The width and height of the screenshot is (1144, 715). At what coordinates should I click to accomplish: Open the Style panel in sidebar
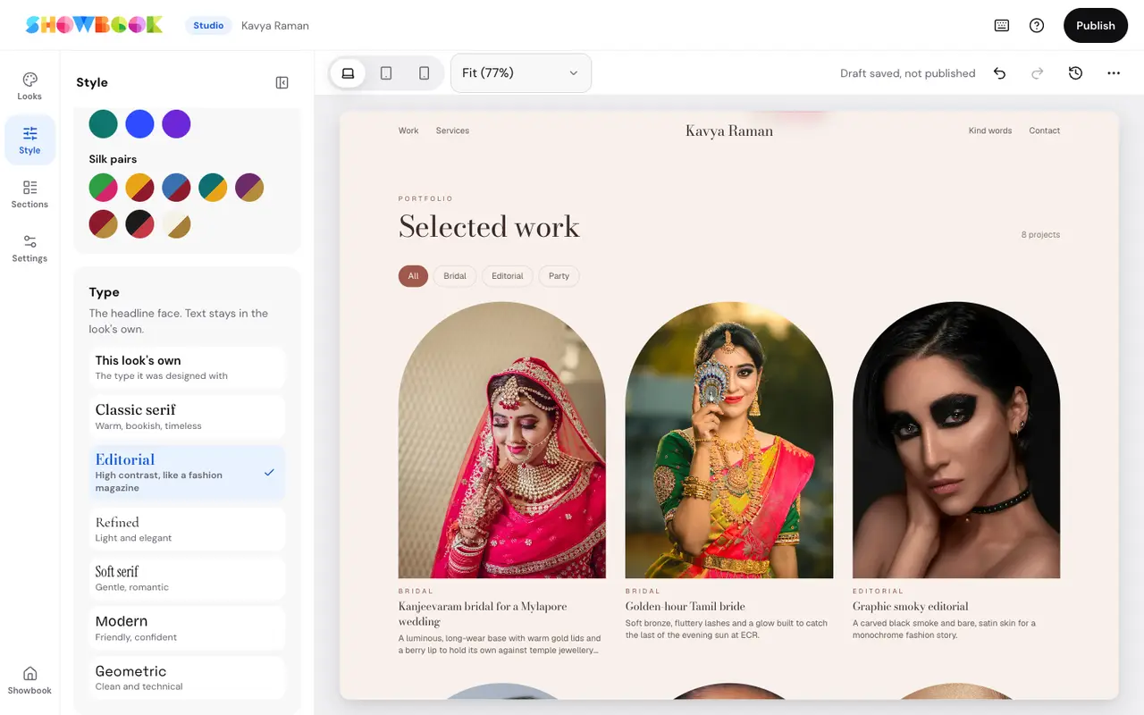click(x=29, y=140)
